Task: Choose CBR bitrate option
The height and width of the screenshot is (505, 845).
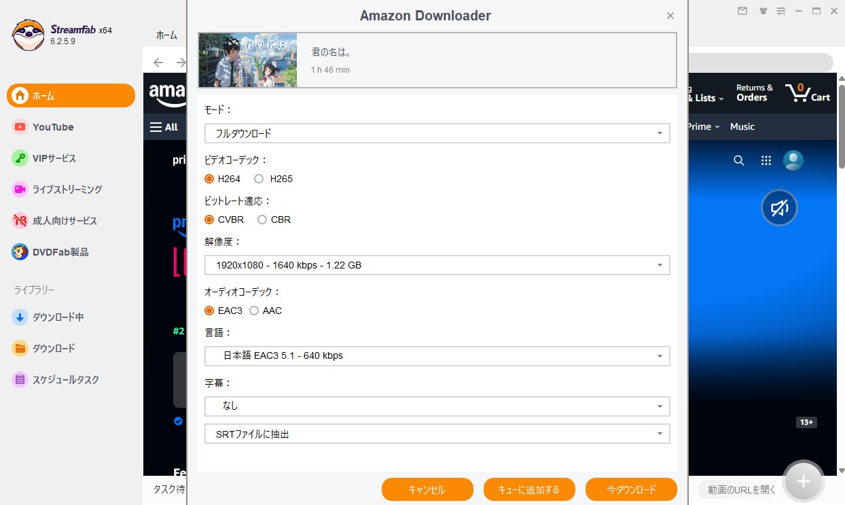Action: tap(262, 220)
